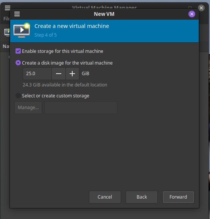Close the Virtual Machine Manager background window
The height and width of the screenshot is (219, 210).
pyautogui.click(x=201, y=8)
